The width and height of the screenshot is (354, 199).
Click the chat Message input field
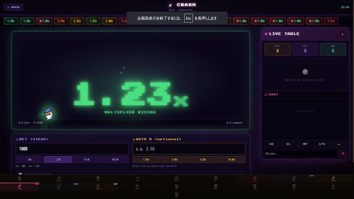tap(300, 154)
